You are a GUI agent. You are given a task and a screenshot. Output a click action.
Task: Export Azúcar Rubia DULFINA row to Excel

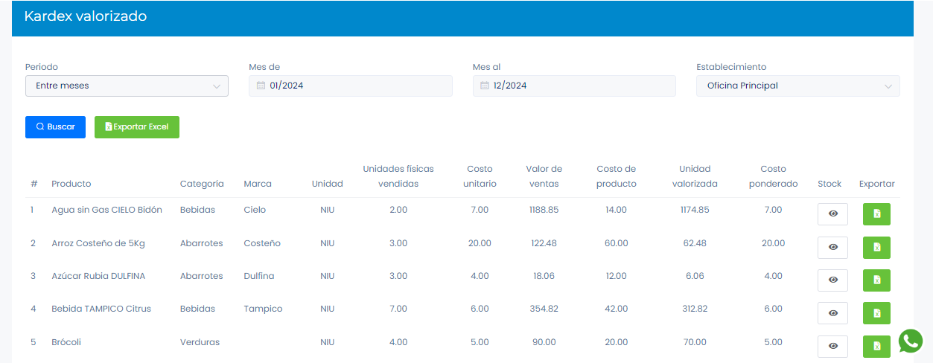click(x=876, y=280)
